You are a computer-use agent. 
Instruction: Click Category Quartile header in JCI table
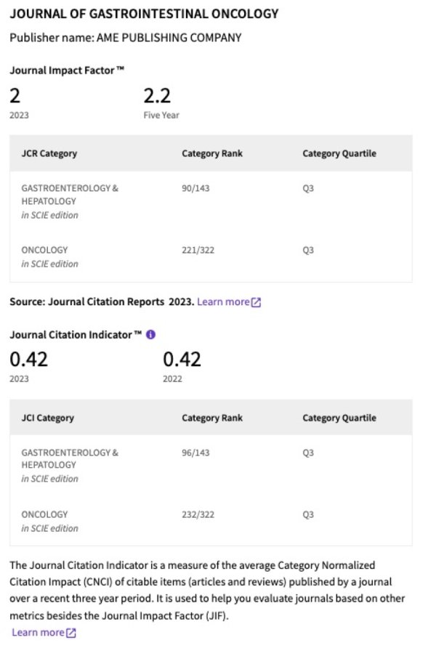click(x=339, y=418)
